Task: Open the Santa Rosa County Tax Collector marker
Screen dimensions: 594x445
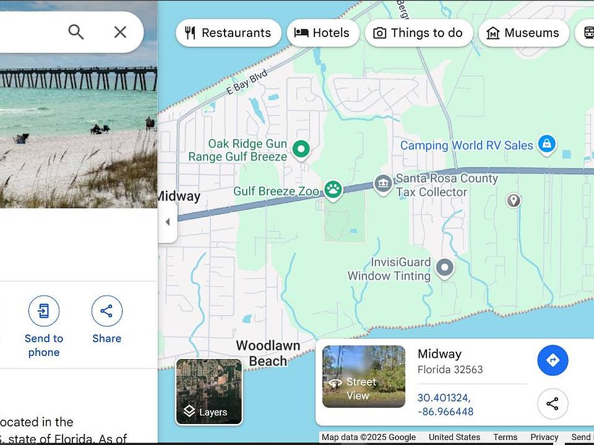Action: point(383,184)
